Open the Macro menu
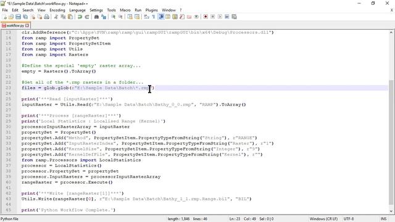Screen dimensions: 395x222 click(125, 10)
